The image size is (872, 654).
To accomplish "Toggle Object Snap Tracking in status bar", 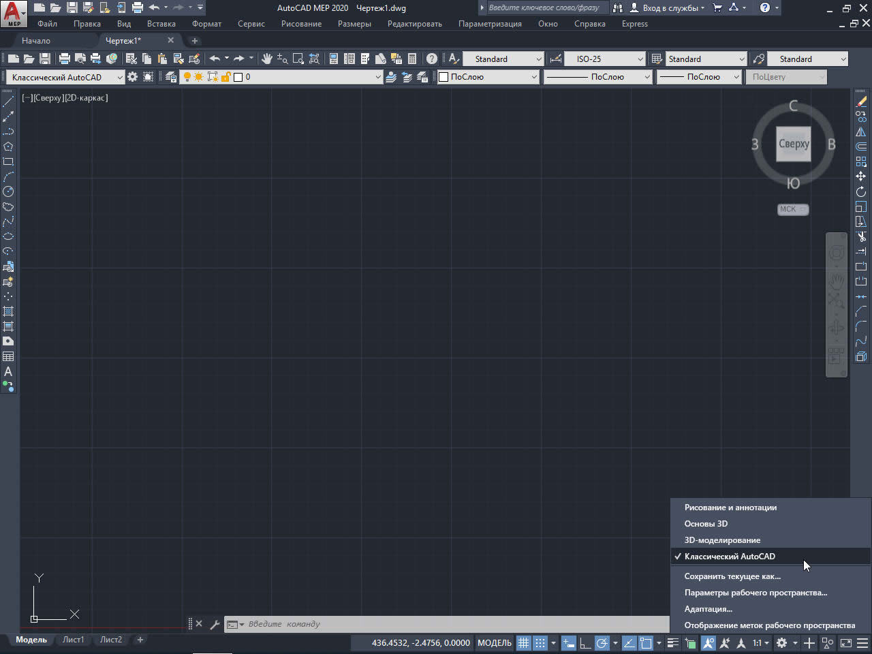I will click(629, 642).
